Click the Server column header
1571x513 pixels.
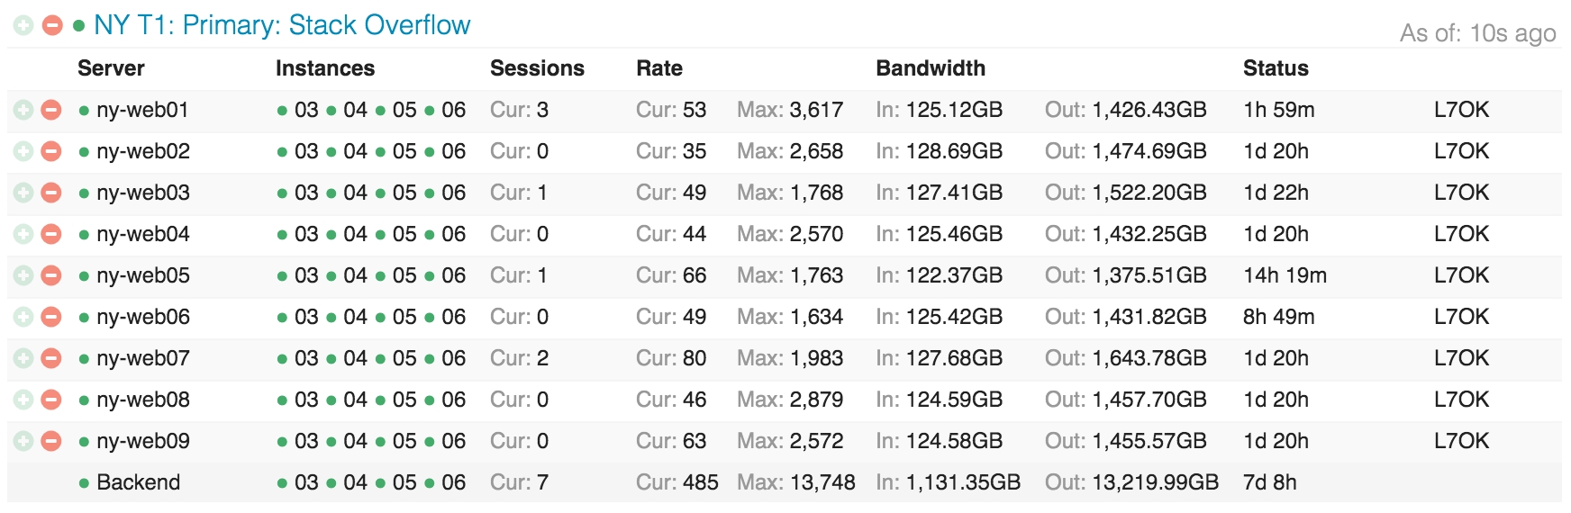point(111,68)
